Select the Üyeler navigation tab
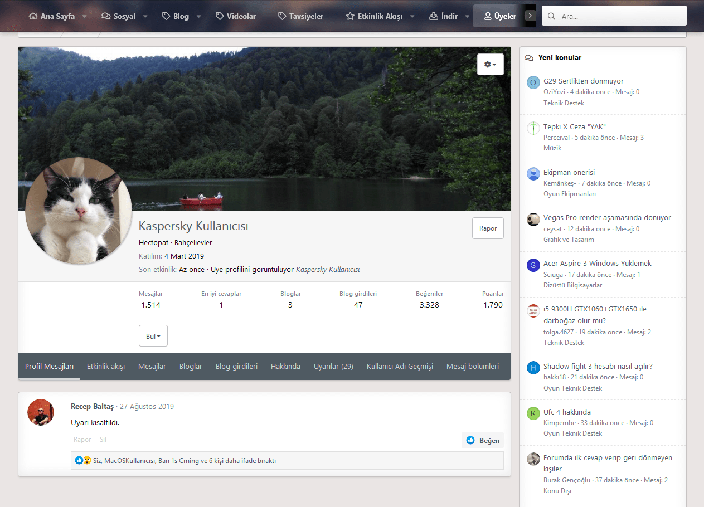The width and height of the screenshot is (704, 507). point(499,16)
